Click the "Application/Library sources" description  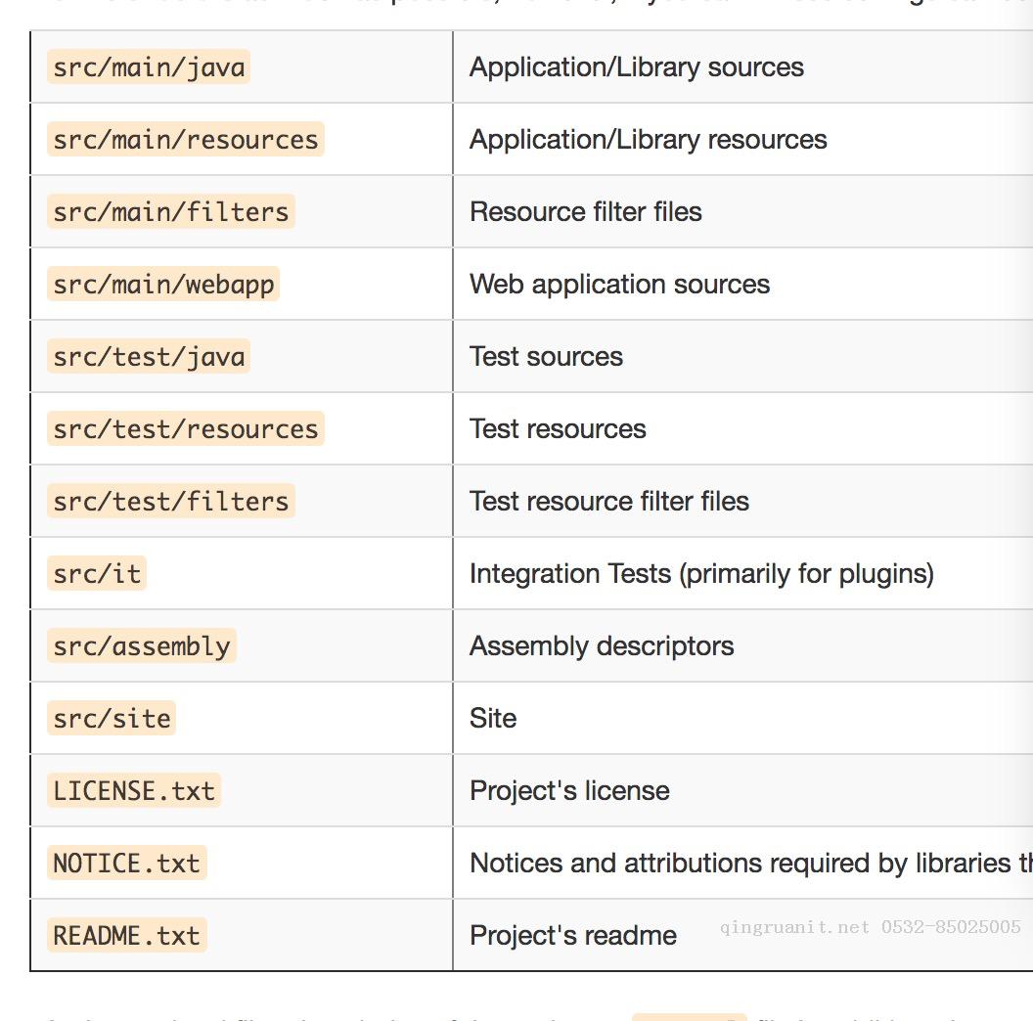tap(636, 67)
